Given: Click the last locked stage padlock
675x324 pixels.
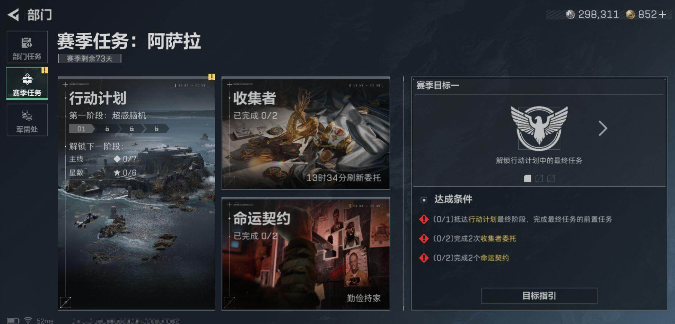Looking at the screenshot, I should click(156, 129).
